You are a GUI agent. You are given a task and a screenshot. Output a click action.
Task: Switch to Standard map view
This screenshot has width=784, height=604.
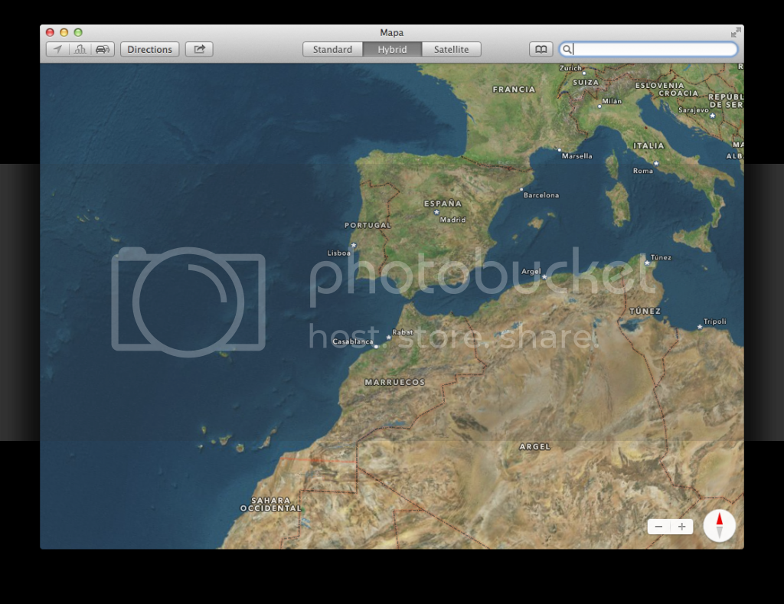332,49
